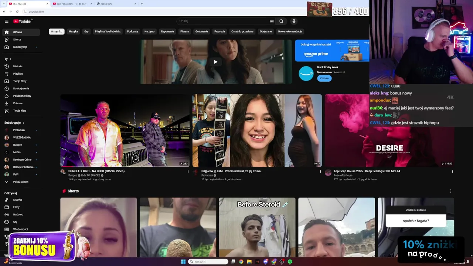
Task: Select the Rapowanie filter chip
Action: pyautogui.click(x=167, y=31)
